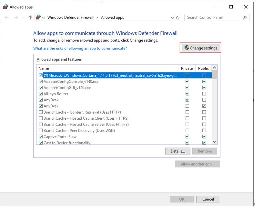Enable Public for AllJoyn Router

coord(204,94)
